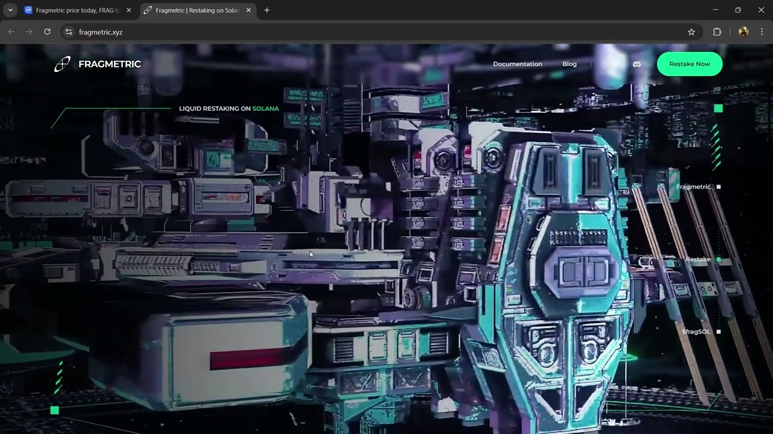Minimize the browser window
The image size is (773, 434).
[x=716, y=10]
